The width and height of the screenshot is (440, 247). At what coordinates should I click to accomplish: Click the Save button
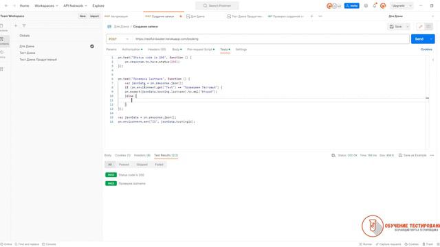click(395, 27)
